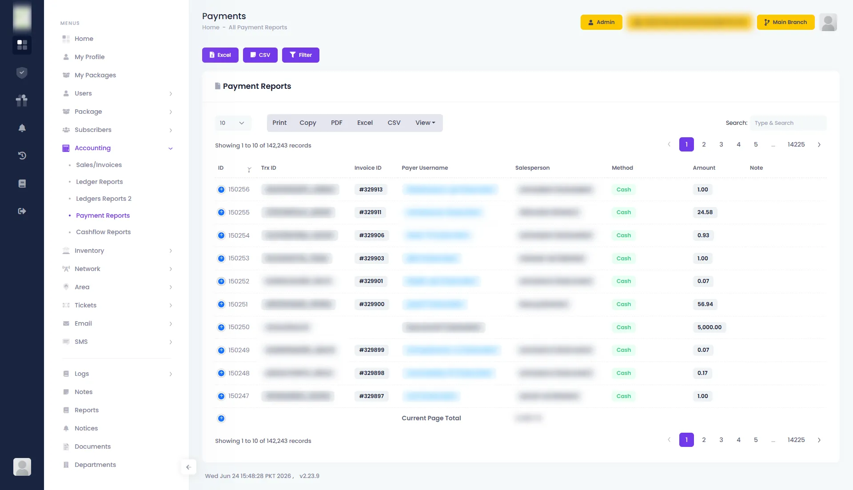The width and height of the screenshot is (853, 490).
Task: Expand the Package menu
Action: click(117, 112)
